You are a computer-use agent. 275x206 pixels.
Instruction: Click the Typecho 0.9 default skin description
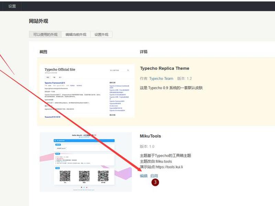pyautogui.click(x=171, y=88)
